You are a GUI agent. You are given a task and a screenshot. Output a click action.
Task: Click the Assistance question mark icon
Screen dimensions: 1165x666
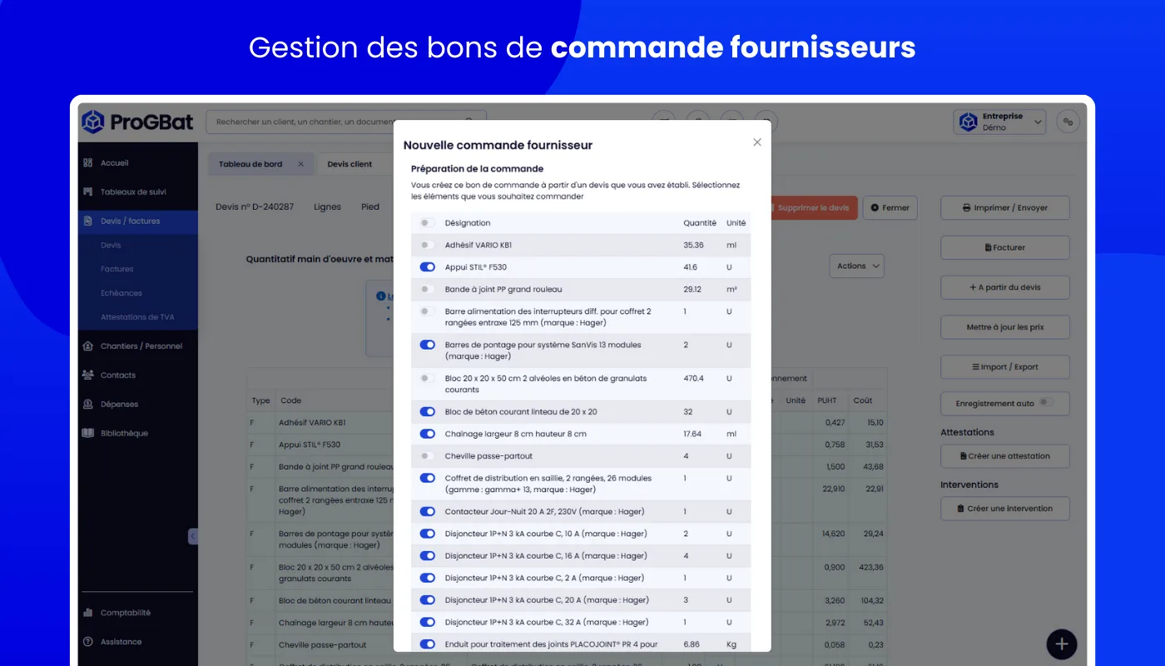pyautogui.click(x=88, y=642)
